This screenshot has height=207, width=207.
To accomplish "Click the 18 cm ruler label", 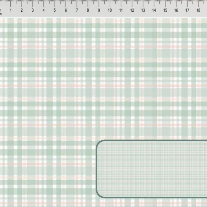I will click(x=198, y=10).
